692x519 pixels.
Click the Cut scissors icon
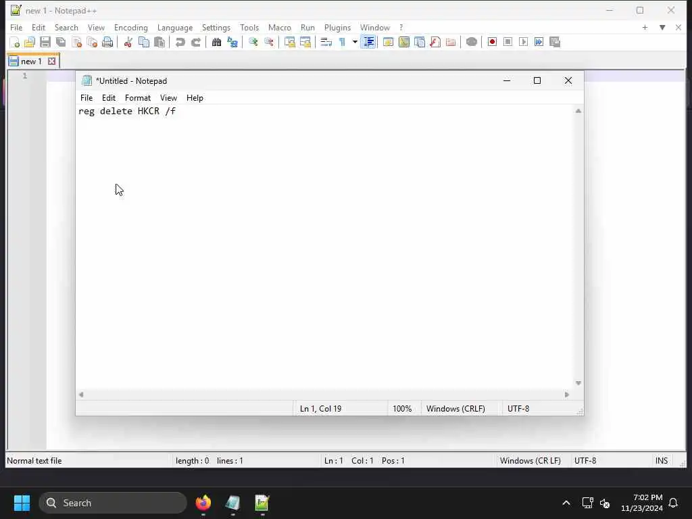click(128, 43)
